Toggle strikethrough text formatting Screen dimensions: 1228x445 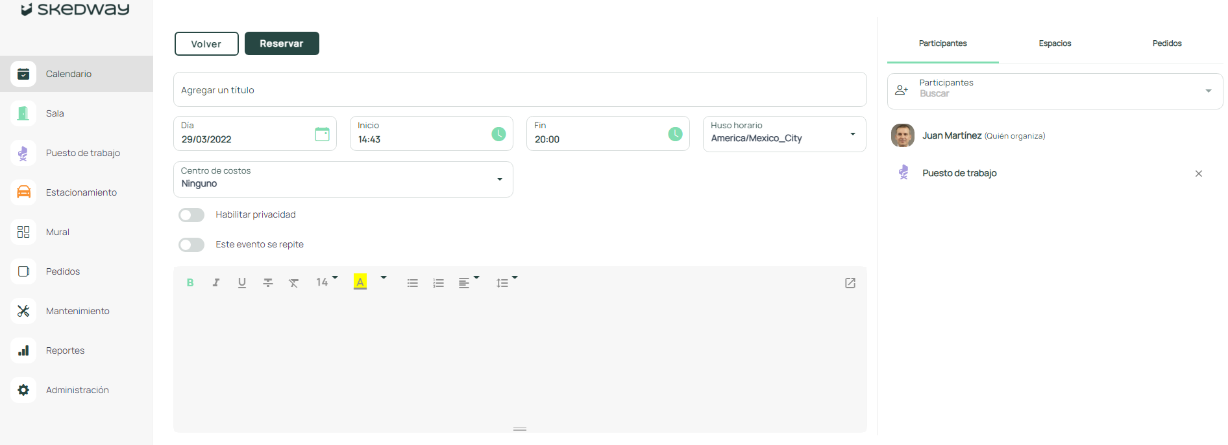pyautogui.click(x=268, y=282)
